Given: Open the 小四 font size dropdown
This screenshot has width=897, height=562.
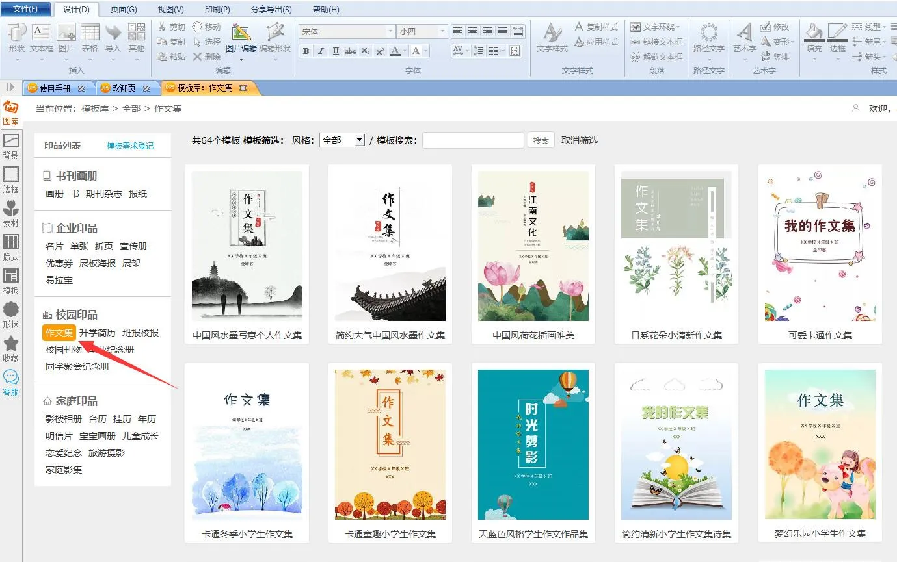Looking at the screenshot, I should (443, 31).
